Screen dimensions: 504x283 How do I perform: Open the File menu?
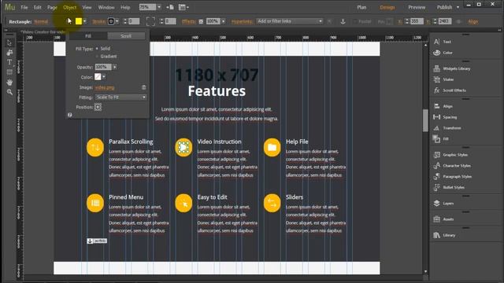[24, 7]
